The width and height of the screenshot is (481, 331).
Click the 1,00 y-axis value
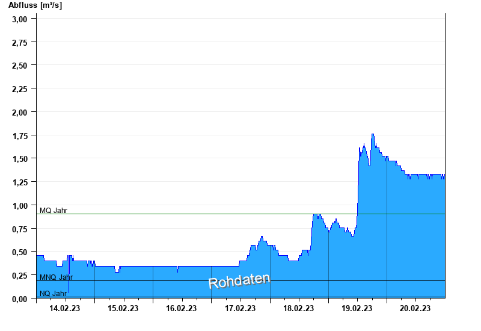[x=20, y=206]
